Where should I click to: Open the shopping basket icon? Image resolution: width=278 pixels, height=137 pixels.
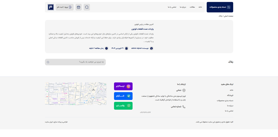coord(79,7)
